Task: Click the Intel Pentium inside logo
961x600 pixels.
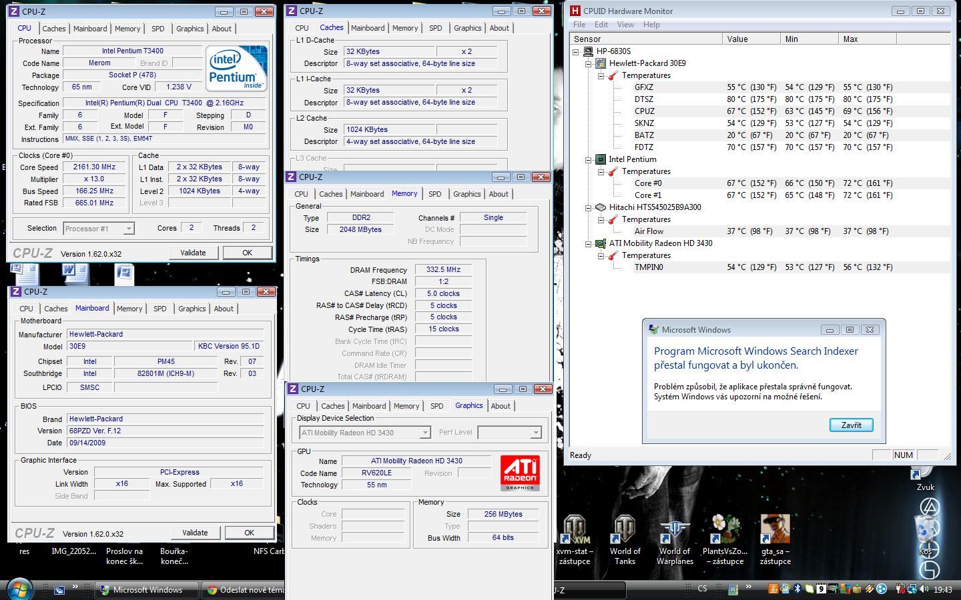Action: point(237,68)
